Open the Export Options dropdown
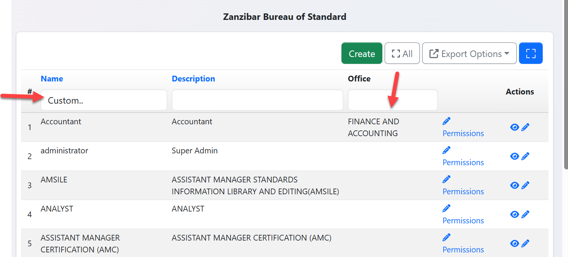568x257 pixels. click(469, 54)
